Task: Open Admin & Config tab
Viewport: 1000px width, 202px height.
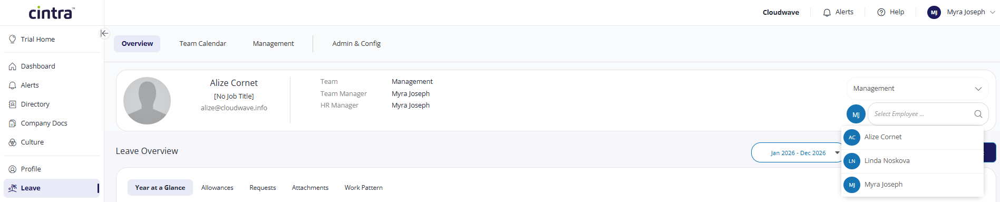Action: (x=356, y=44)
